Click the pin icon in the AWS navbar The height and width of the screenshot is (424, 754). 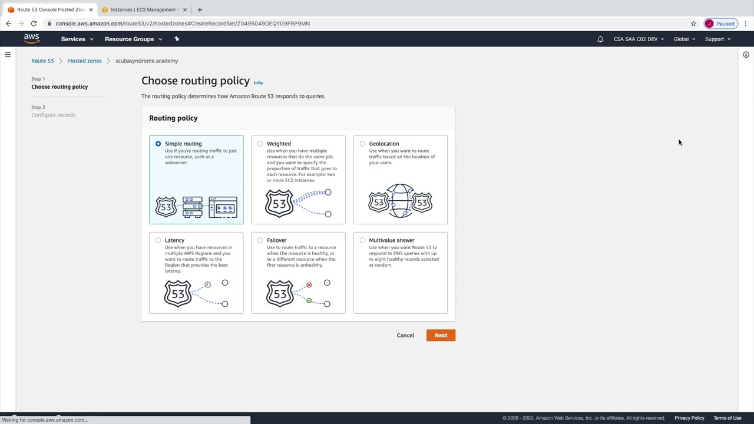pyautogui.click(x=177, y=39)
